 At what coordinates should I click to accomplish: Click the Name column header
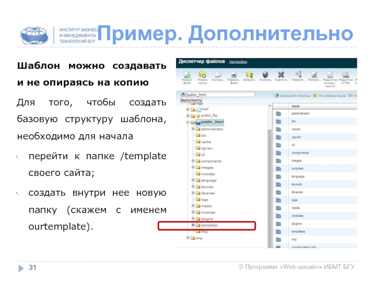coord(296,106)
